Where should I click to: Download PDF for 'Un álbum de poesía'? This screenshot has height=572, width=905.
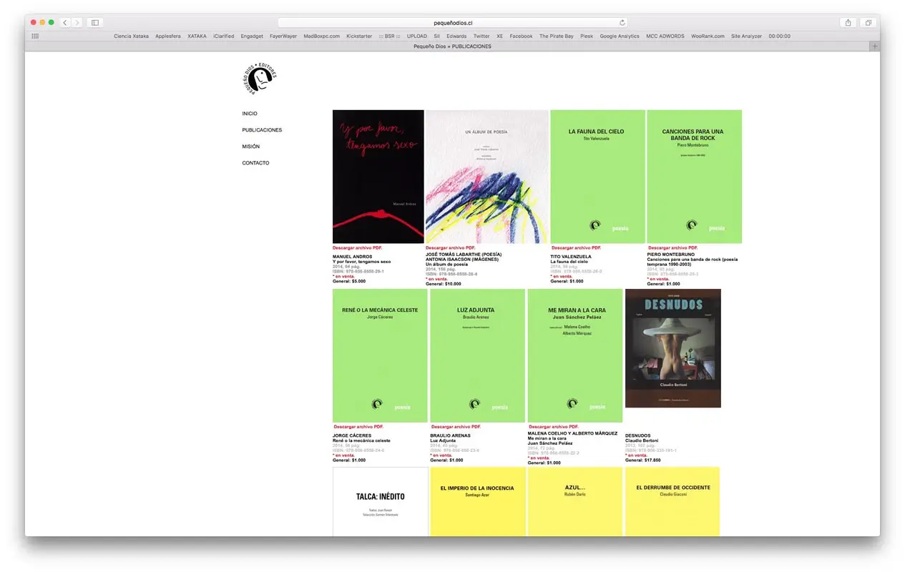pyautogui.click(x=451, y=248)
